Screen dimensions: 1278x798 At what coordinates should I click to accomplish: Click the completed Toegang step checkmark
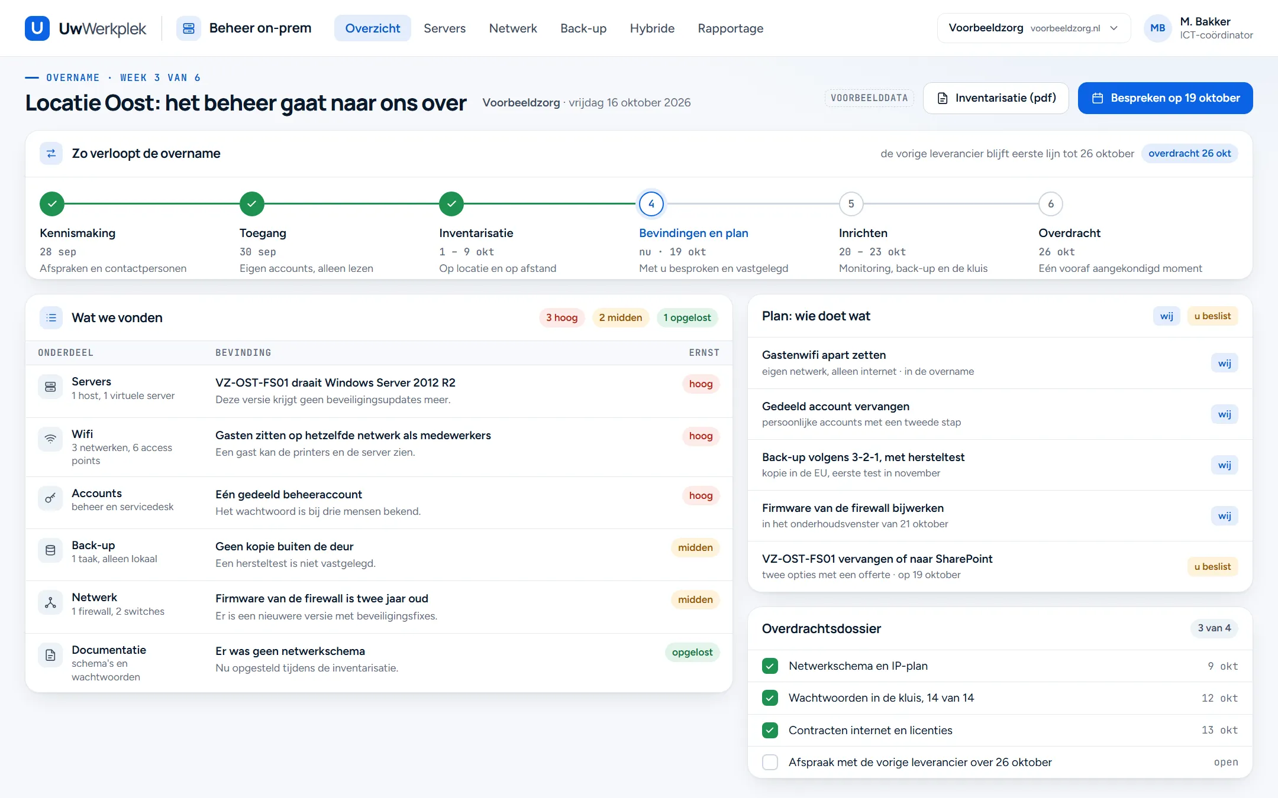pyautogui.click(x=252, y=204)
